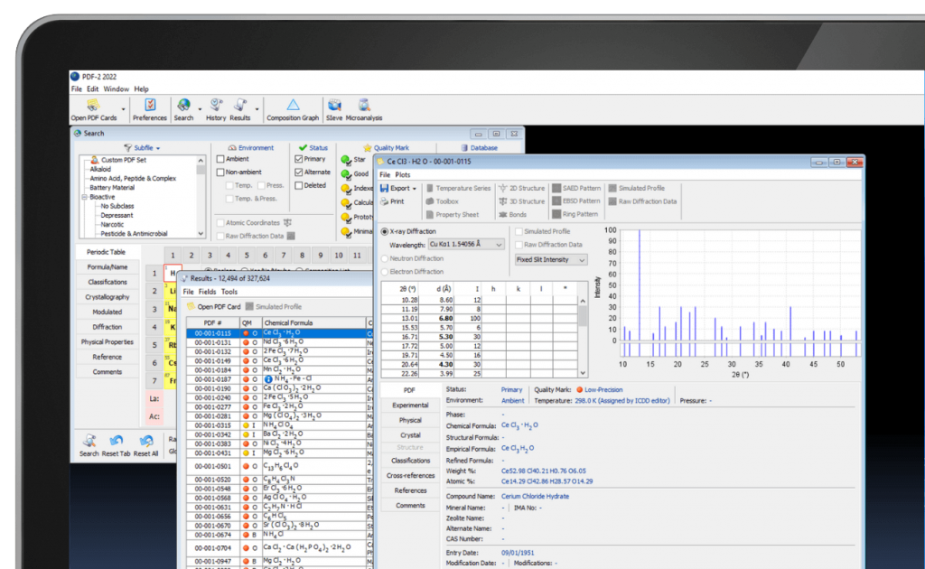Launch the Composition Graph tool
The width and height of the screenshot is (925, 569).
tap(293, 109)
